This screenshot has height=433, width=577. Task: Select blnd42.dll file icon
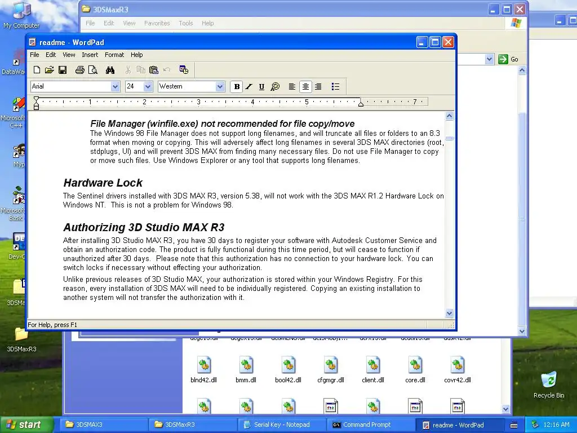(x=203, y=365)
